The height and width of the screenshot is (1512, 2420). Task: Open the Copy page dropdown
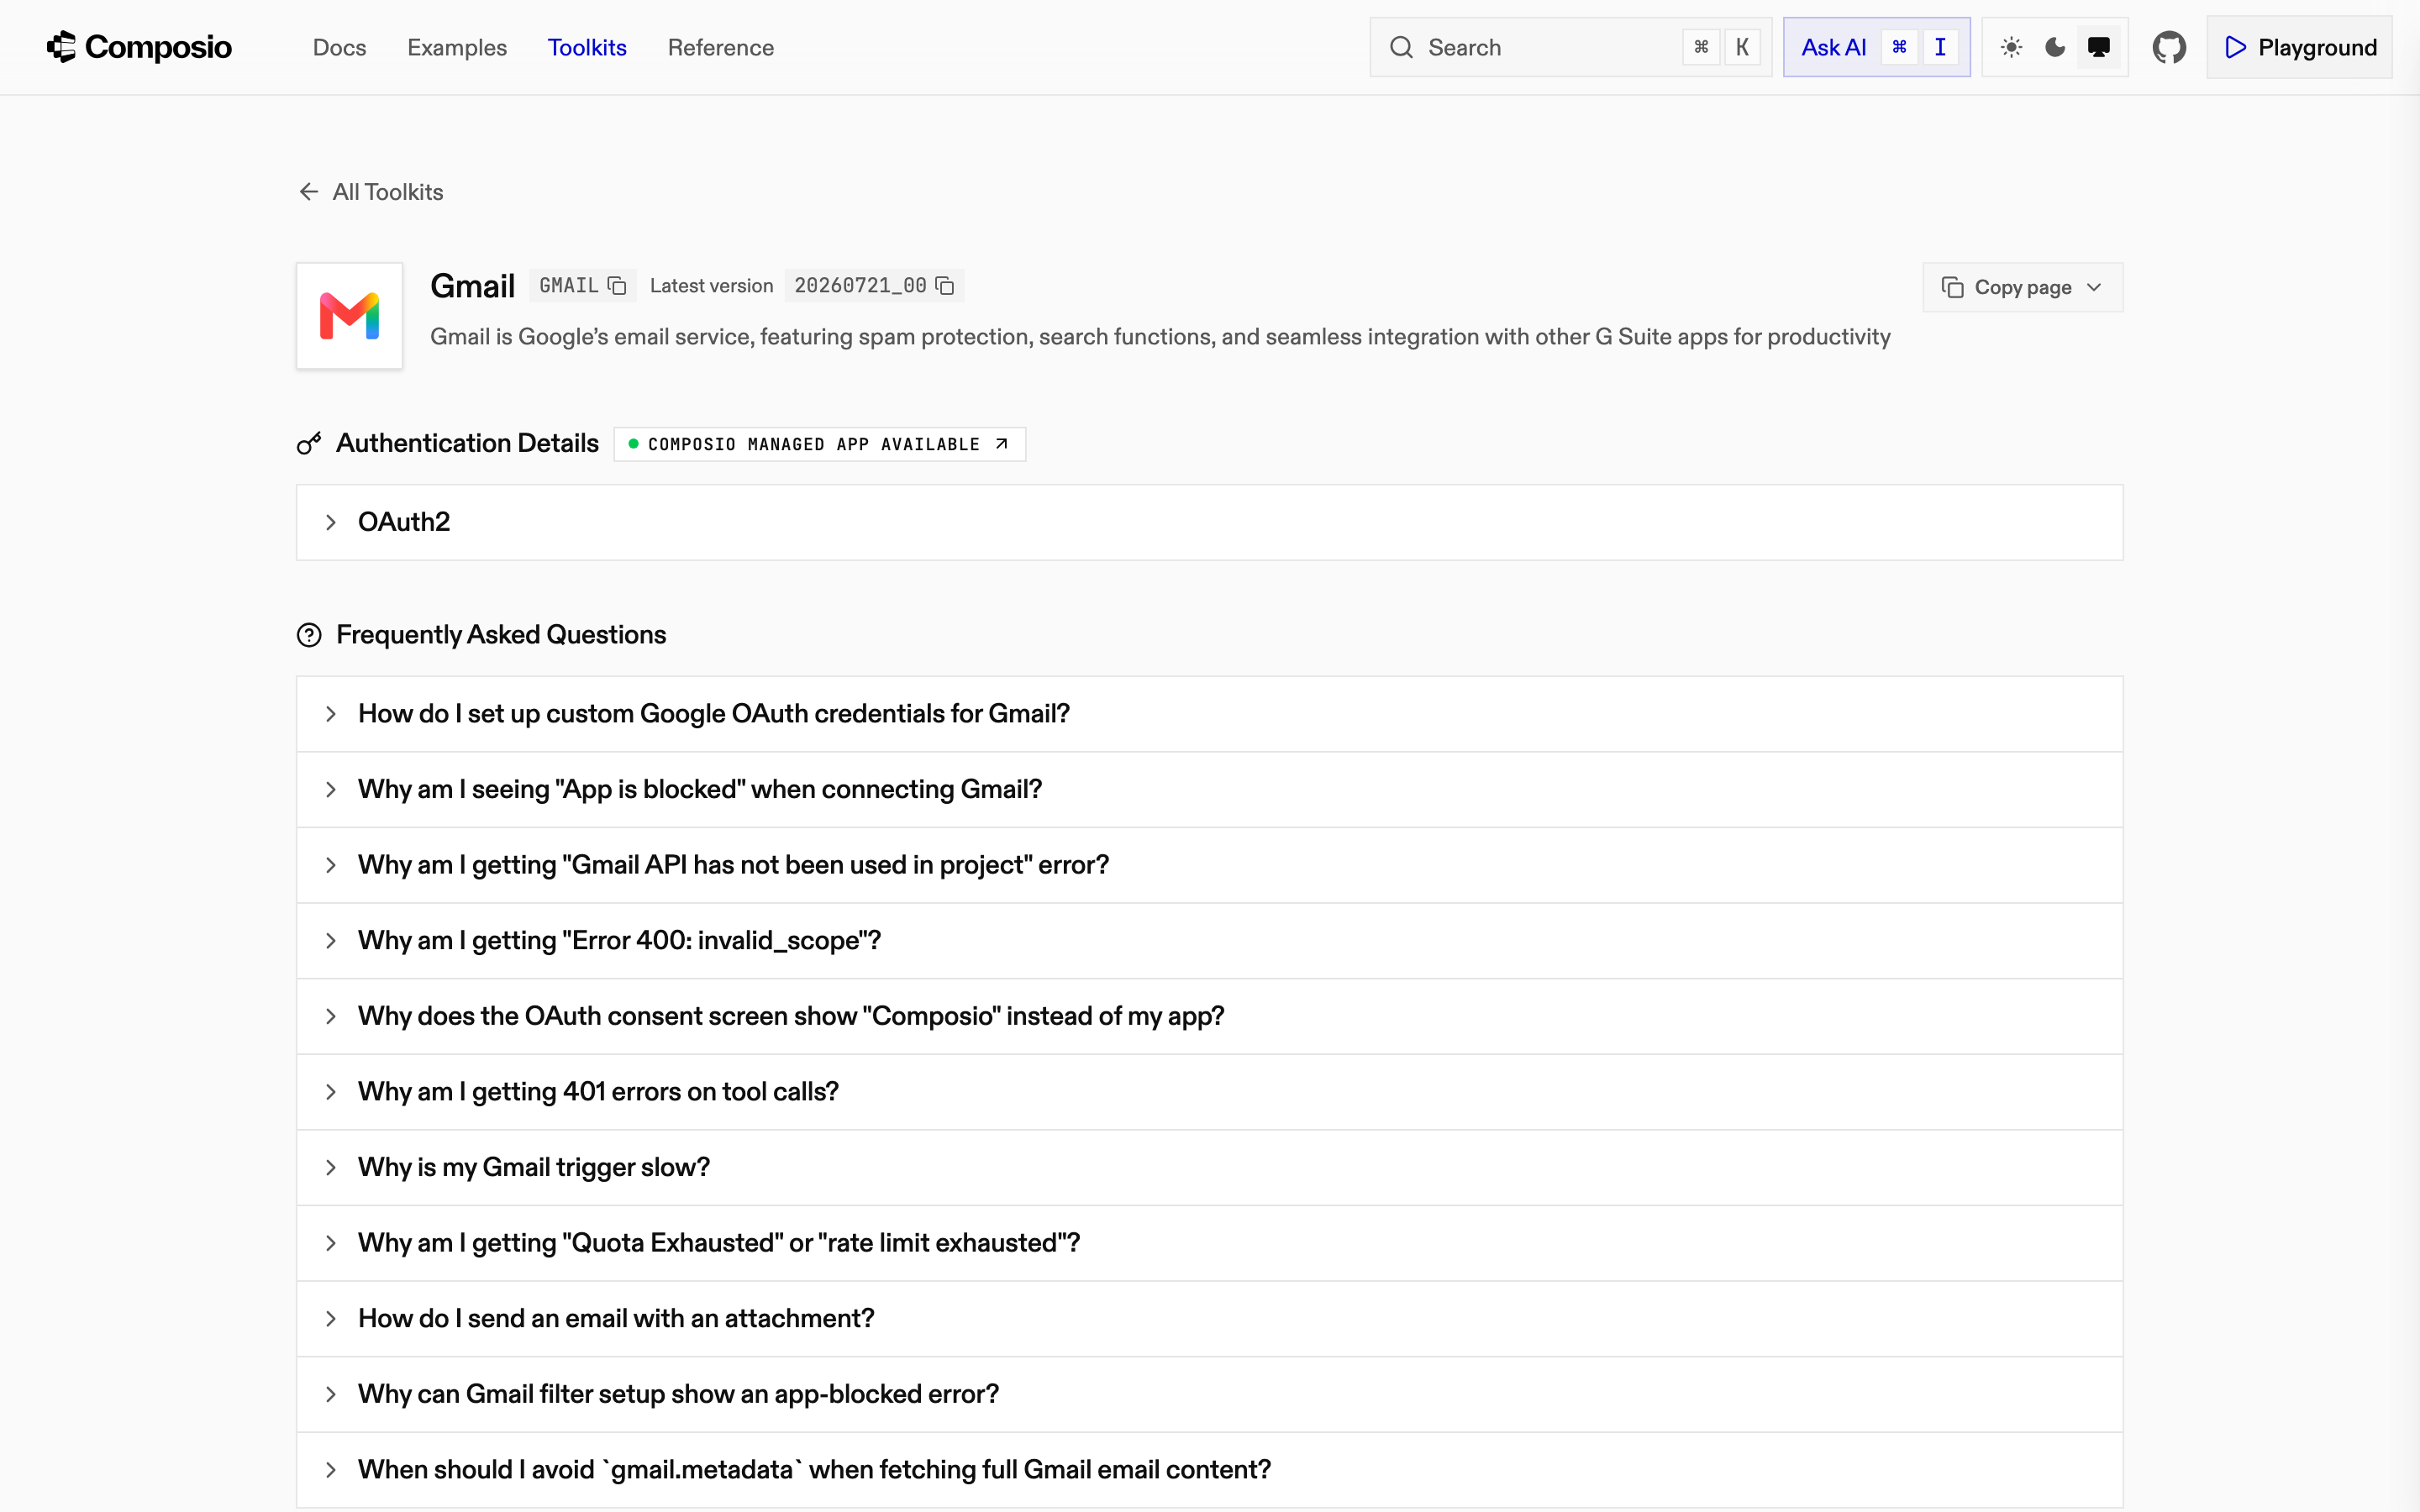[x=2022, y=287]
